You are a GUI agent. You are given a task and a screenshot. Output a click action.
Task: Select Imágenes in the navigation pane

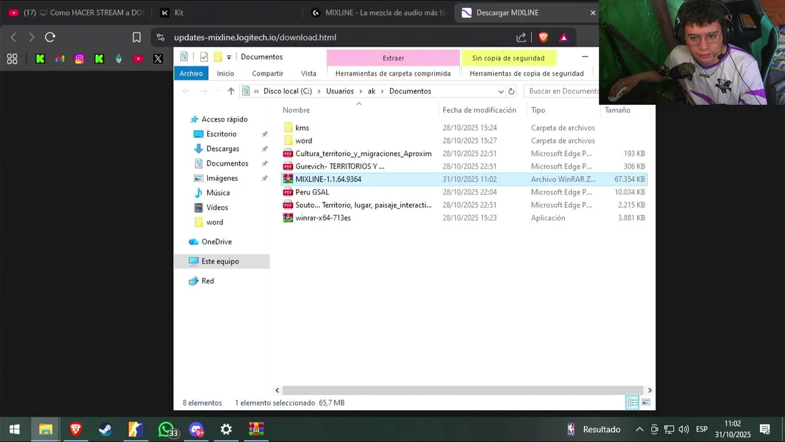[222, 178]
